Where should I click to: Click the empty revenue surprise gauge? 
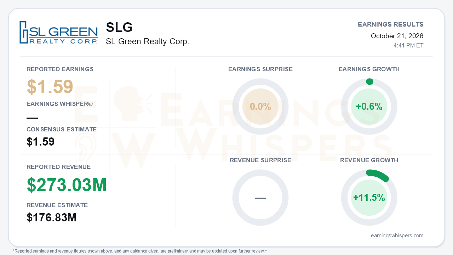[260, 198]
